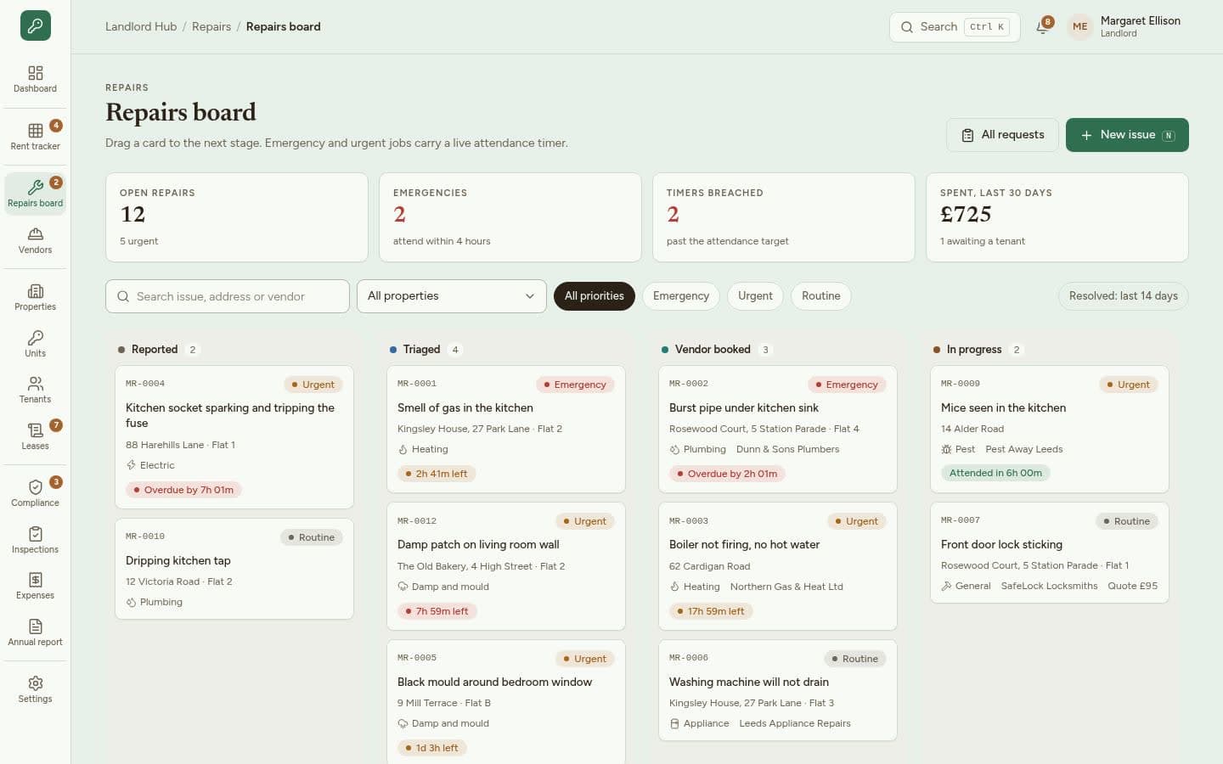Open Rent tracker in sidebar
1223x764 pixels.
pyautogui.click(x=35, y=137)
